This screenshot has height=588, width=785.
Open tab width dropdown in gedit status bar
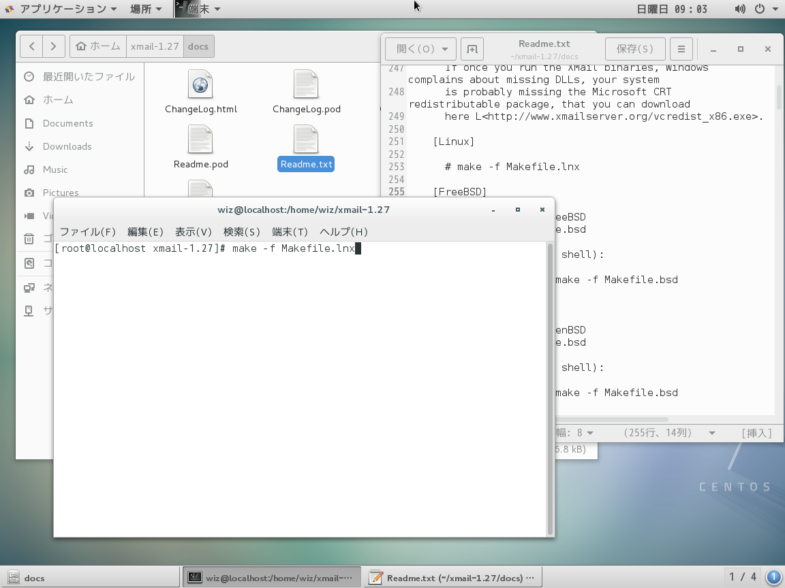coord(575,433)
